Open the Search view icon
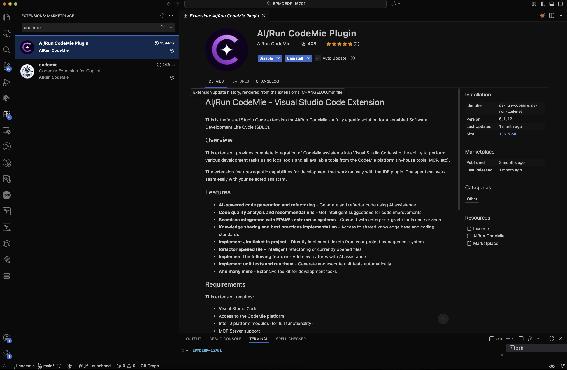The width and height of the screenshot is (567, 370). (x=6, y=50)
